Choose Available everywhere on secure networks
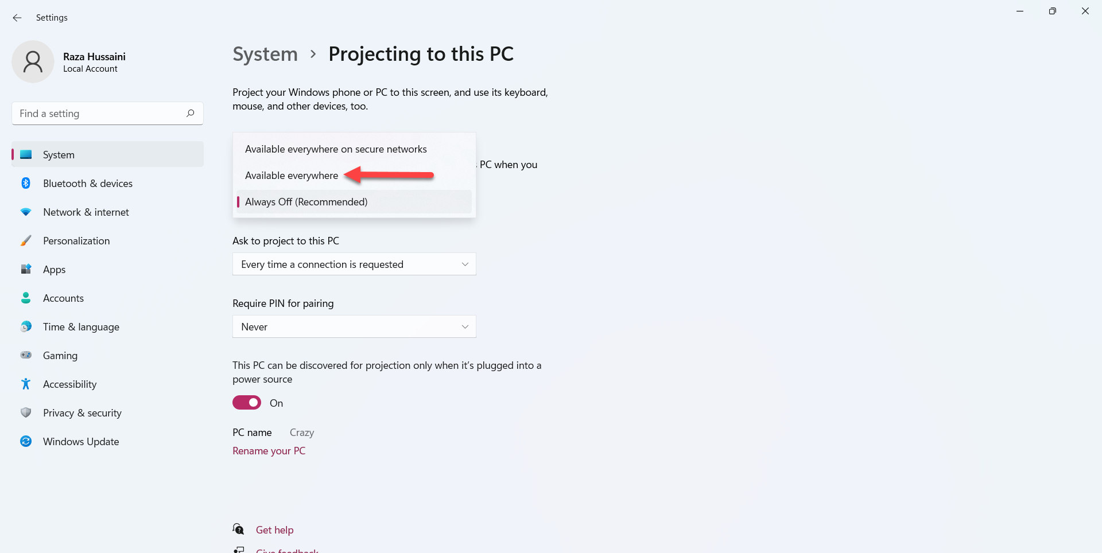1102x553 pixels. point(336,149)
